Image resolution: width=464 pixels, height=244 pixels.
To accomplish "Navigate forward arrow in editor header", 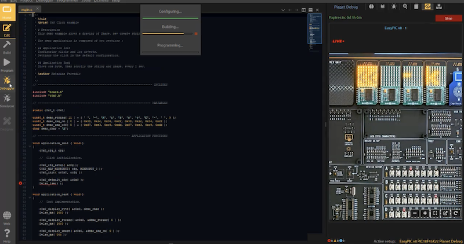I will click(x=296, y=10).
